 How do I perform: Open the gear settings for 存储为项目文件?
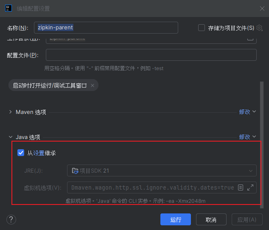click(259, 28)
